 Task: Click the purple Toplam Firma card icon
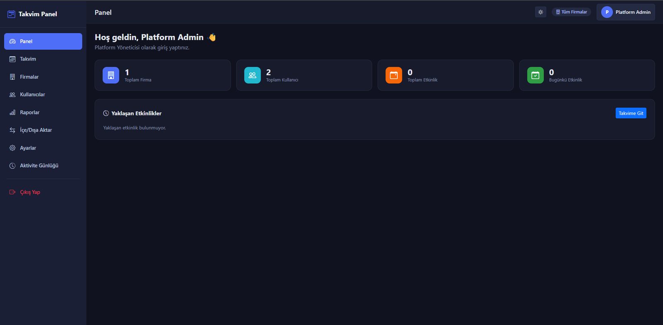(111, 75)
